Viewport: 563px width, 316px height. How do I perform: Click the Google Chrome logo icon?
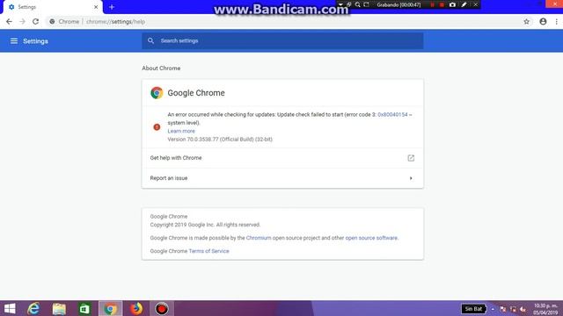tap(157, 93)
